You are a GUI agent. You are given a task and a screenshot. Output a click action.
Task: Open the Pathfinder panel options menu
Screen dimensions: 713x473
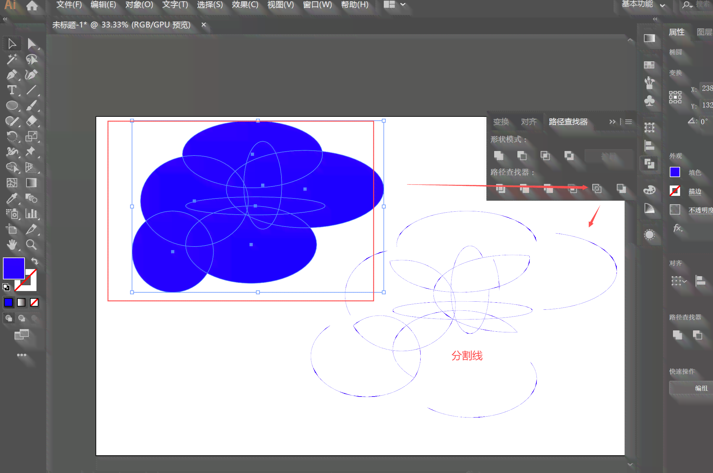tap(628, 122)
